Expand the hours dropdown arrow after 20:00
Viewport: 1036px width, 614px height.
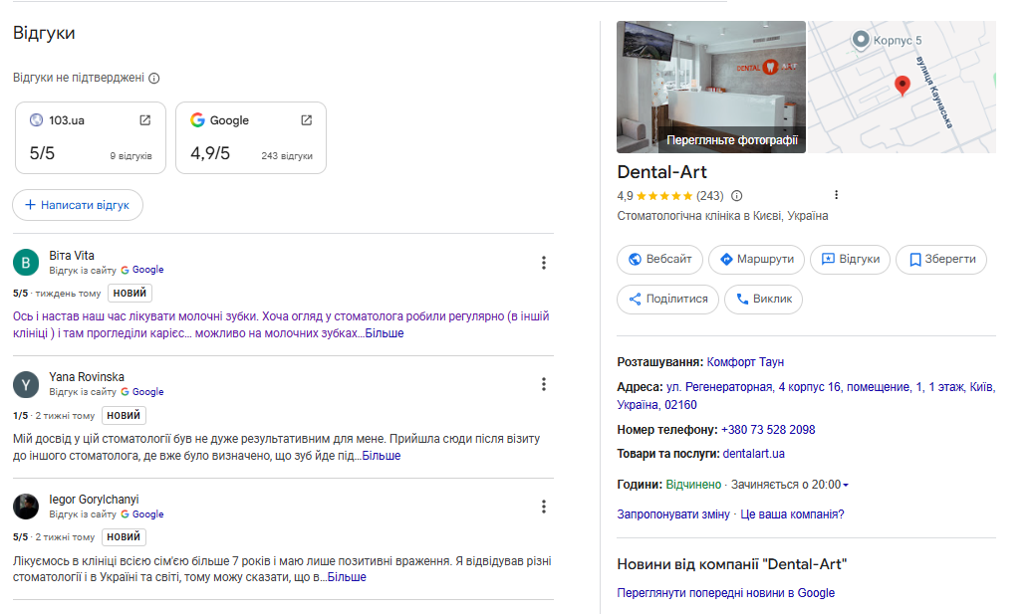tap(846, 486)
